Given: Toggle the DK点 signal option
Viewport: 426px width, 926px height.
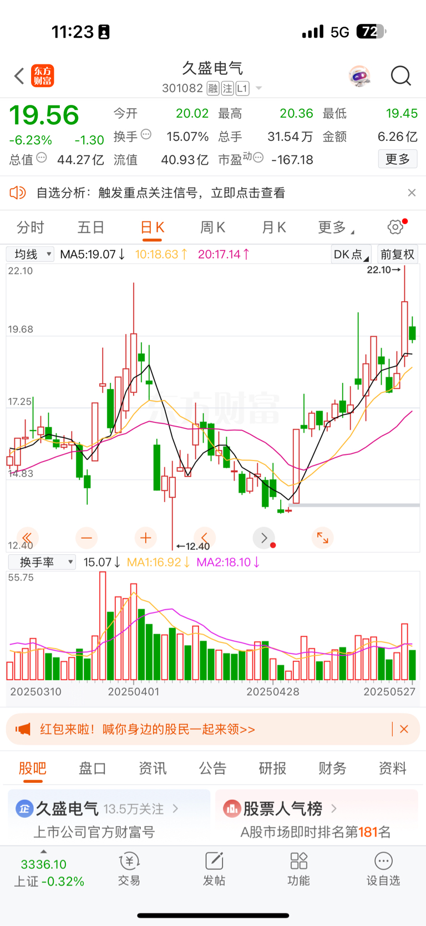Looking at the screenshot, I should pos(351,254).
